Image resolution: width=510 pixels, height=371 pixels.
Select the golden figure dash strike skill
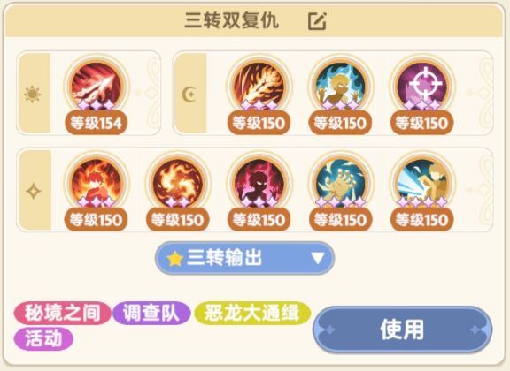click(421, 184)
